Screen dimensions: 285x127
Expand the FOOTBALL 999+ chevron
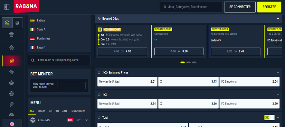tap(87, 120)
